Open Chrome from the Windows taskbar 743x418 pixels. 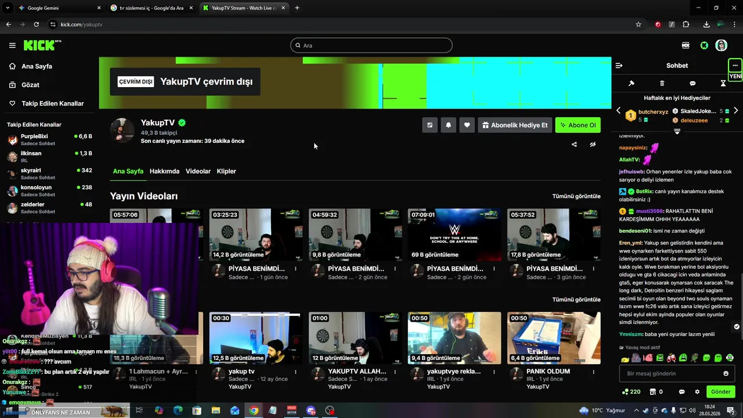pyautogui.click(x=254, y=410)
